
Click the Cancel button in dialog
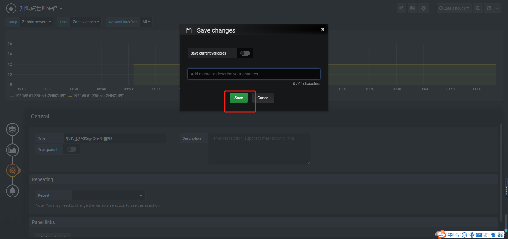pos(263,98)
